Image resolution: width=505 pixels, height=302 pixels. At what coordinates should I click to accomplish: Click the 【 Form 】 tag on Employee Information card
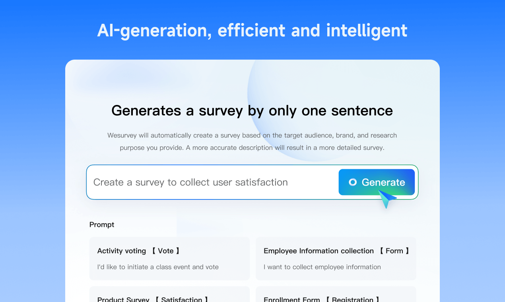pyautogui.click(x=395, y=251)
